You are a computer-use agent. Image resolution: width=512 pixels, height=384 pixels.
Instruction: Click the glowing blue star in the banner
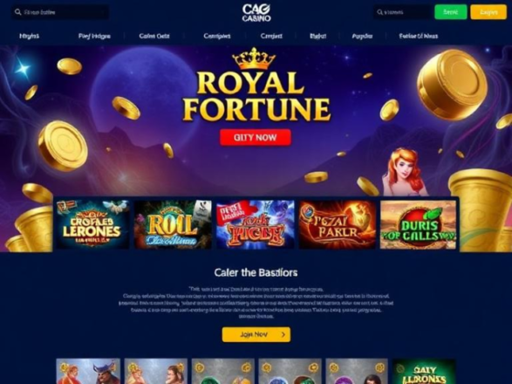[x=22, y=69]
